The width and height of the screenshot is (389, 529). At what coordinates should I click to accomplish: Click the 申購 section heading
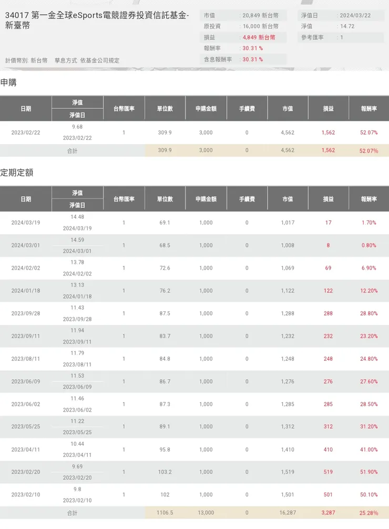point(8,83)
